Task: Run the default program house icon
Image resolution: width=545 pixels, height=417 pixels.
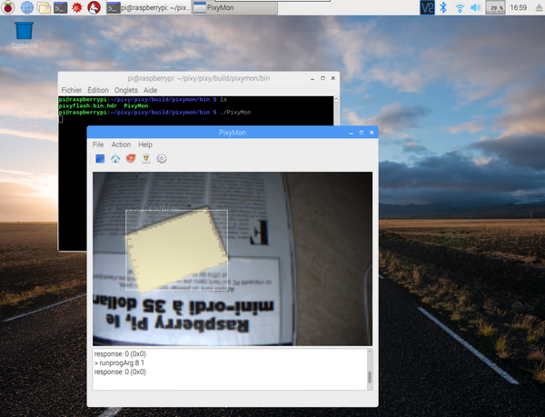Action: tap(115, 159)
